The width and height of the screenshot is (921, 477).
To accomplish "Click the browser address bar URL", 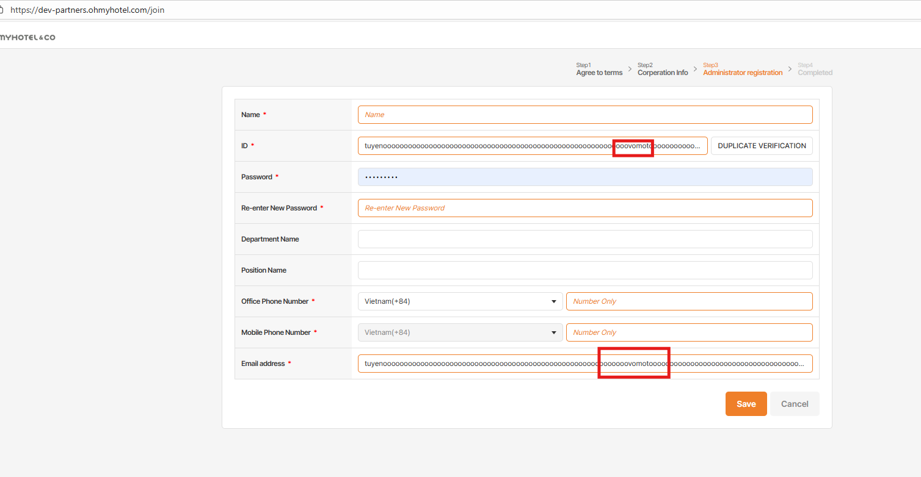I will [x=87, y=10].
